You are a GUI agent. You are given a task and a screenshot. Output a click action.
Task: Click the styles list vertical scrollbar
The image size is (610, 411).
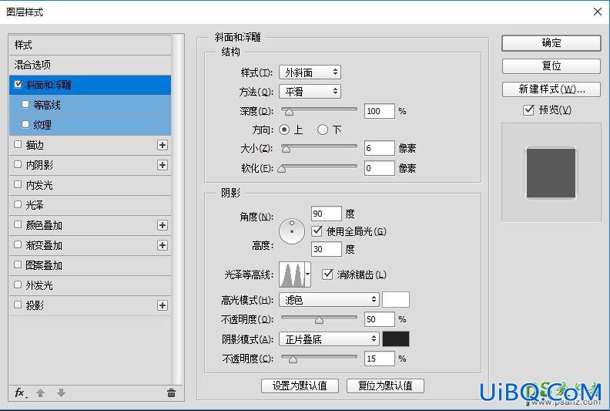(178, 211)
